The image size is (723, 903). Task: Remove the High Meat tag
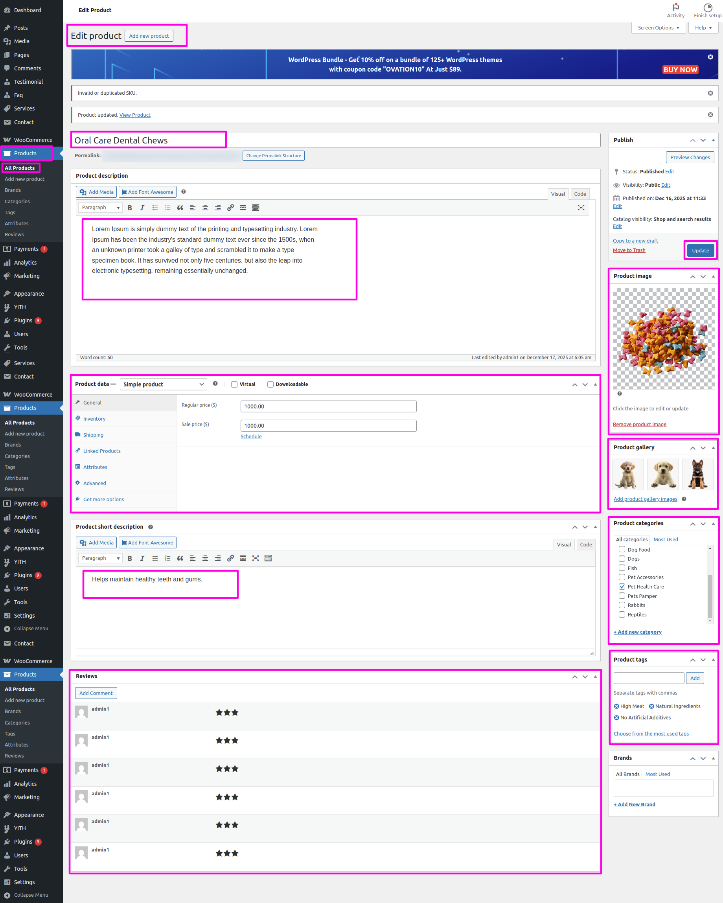616,706
